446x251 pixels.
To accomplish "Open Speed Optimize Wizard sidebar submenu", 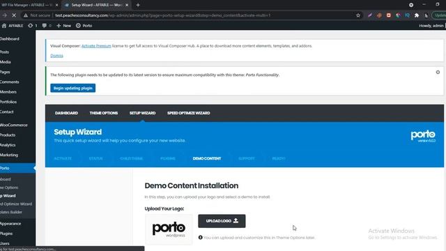I will pyautogui.click(x=17, y=204).
